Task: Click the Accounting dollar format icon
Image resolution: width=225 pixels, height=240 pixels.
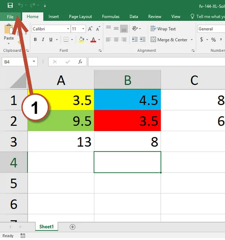Action: coord(202,40)
